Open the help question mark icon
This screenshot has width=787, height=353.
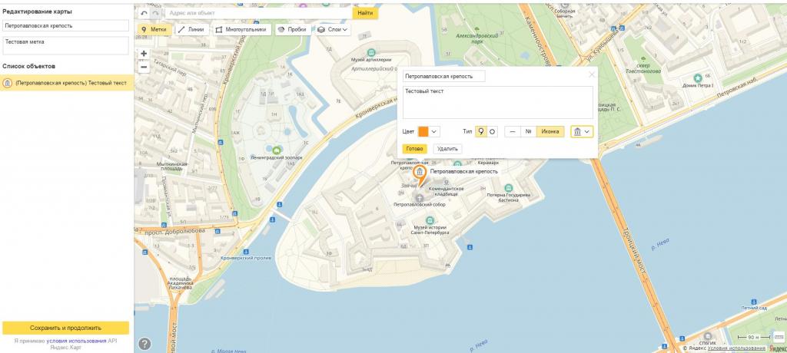pos(144,344)
